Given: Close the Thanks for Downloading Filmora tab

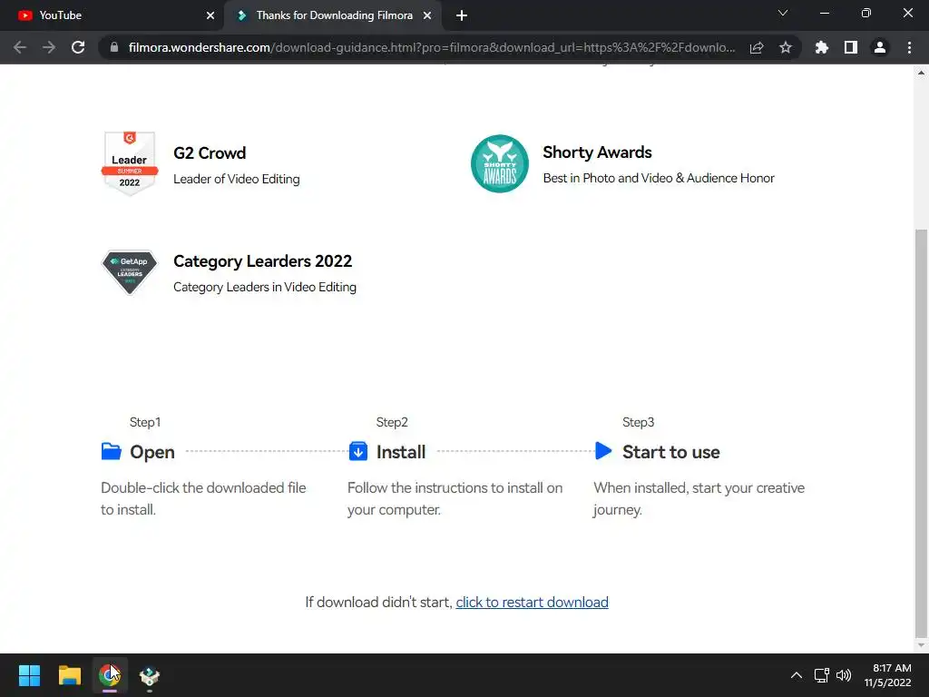Looking at the screenshot, I should coord(427,16).
